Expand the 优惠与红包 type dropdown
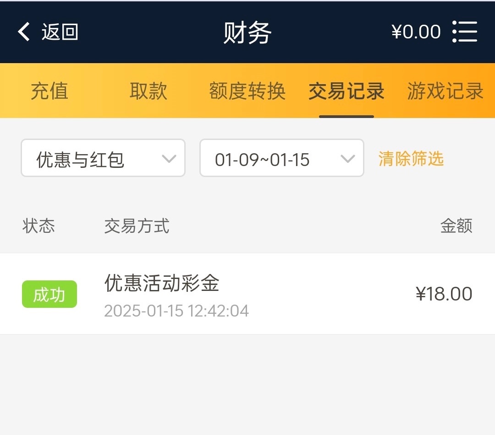This screenshot has height=435, width=495. point(103,158)
